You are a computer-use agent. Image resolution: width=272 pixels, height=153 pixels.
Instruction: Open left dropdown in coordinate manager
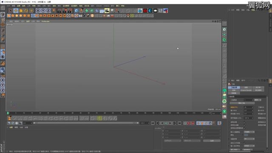tap(173, 141)
